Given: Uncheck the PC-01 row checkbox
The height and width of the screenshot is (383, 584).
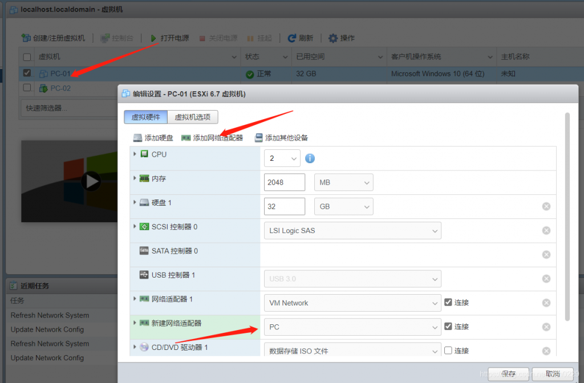Looking at the screenshot, I should point(27,73).
